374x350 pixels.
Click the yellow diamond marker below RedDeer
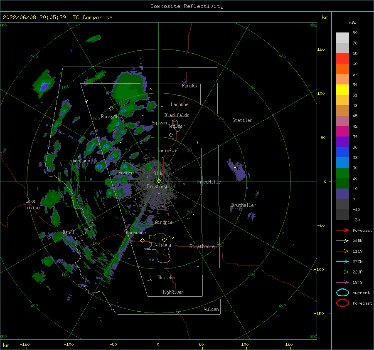(x=171, y=135)
